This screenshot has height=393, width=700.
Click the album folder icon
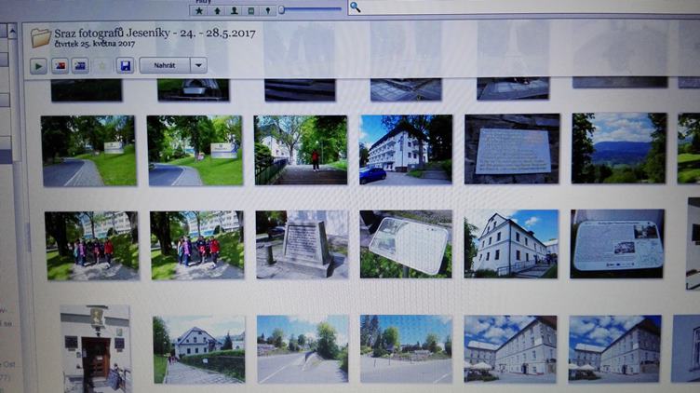click(x=41, y=37)
